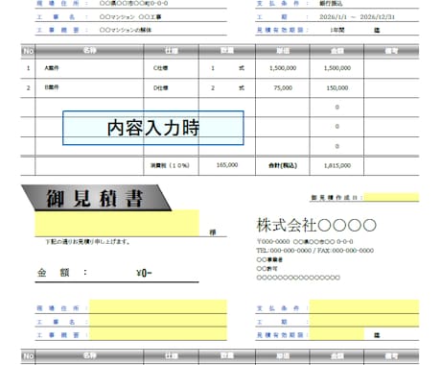Image resolution: width=441 pixels, height=365 pixels.
Task: Select the D仕様 specification cell
Action: pyautogui.click(x=171, y=87)
